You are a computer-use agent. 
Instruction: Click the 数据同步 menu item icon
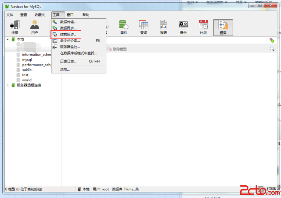55,28
